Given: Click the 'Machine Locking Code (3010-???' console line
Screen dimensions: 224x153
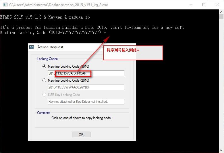Looking at the screenshot, I should pos(53,33).
